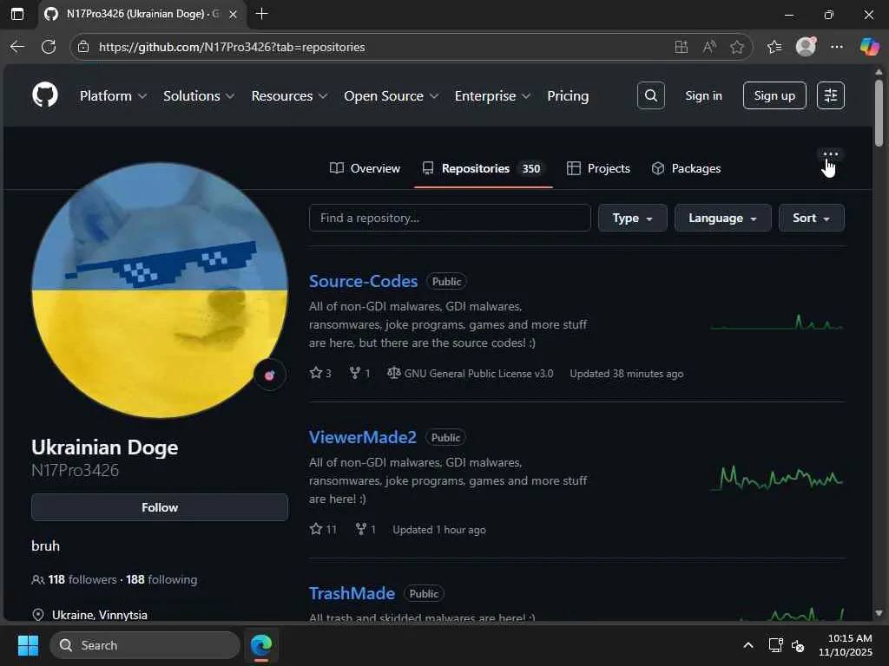Expand the Solutions menu
Viewport: 889px width, 666px height.
click(199, 95)
